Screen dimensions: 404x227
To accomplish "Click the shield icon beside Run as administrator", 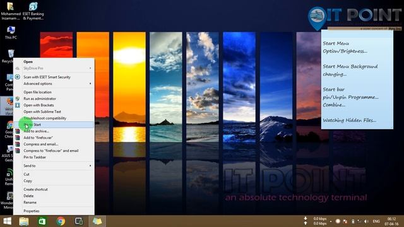I will [x=18, y=98].
